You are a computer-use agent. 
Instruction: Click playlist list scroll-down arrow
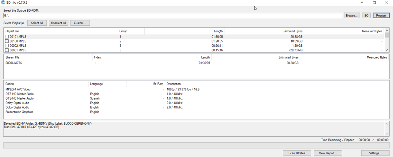pyautogui.click(x=387, y=50)
